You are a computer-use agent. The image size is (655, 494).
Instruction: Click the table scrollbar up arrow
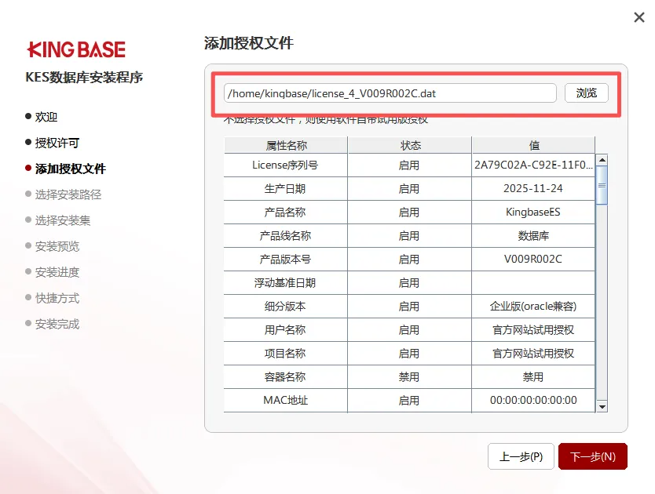tap(602, 160)
